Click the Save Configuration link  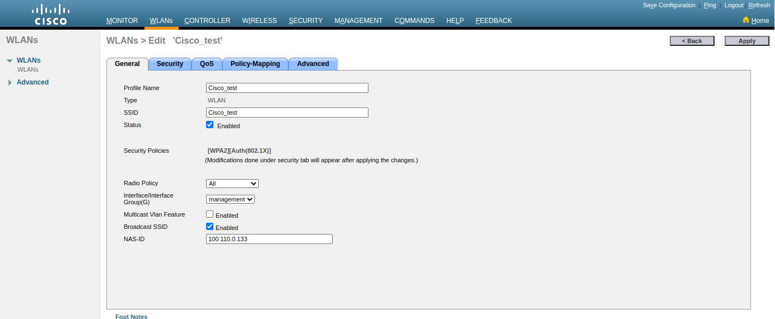pyautogui.click(x=669, y=5)
